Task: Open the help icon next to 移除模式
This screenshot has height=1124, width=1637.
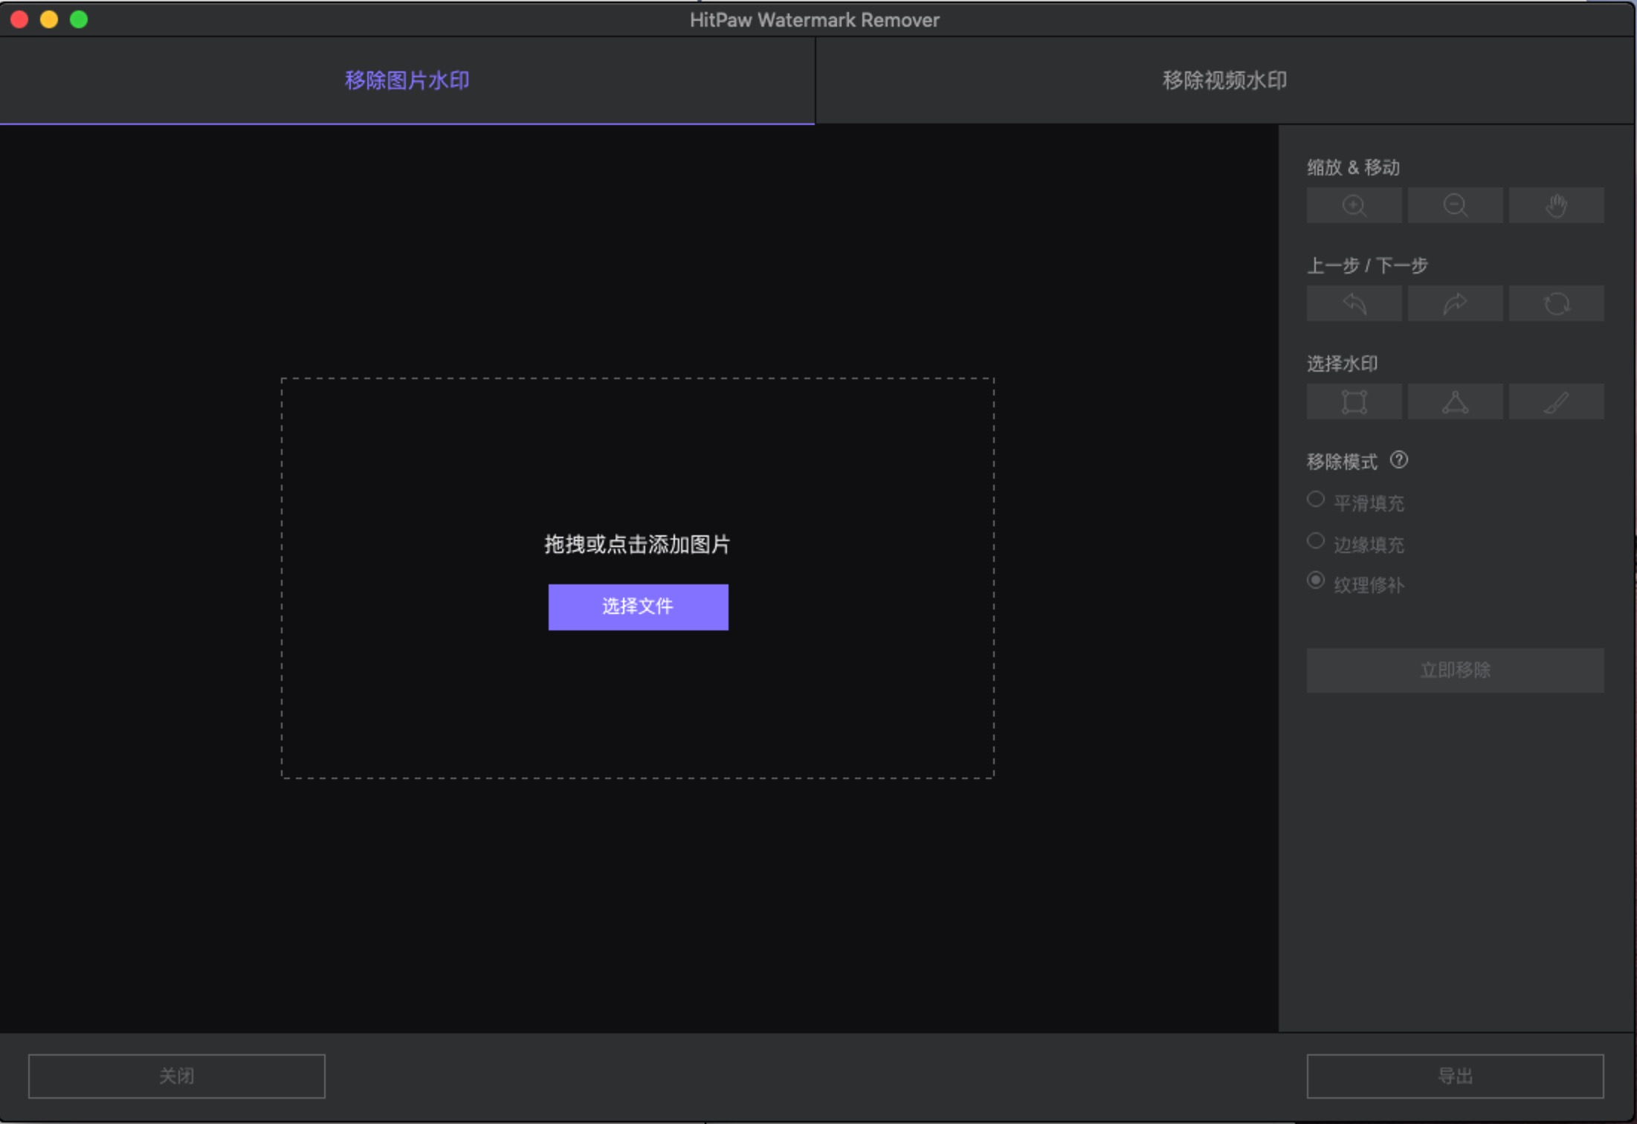Action: click(1398, 460)
